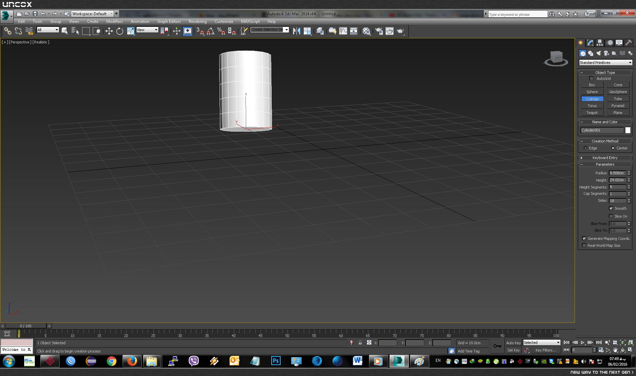Open the key mode Selected dropdown
The width and height of the screenshot is (636, 376).
coord(542,343)
